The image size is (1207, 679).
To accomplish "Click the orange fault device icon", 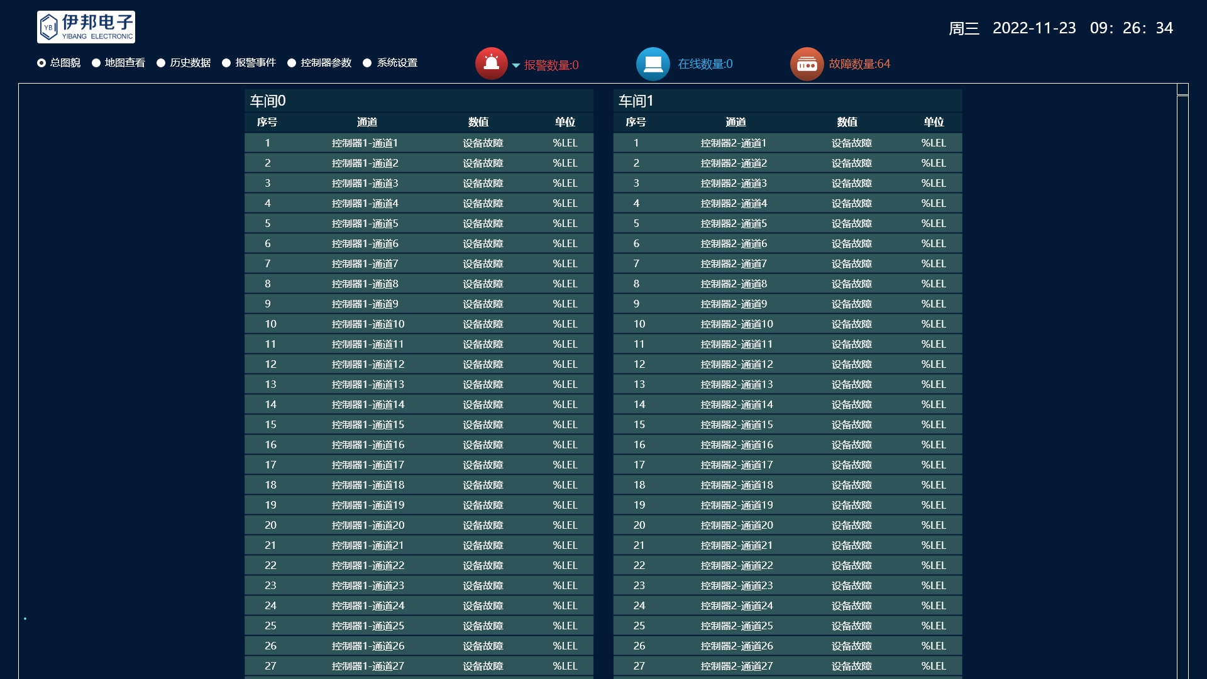I will click(807, 64).
